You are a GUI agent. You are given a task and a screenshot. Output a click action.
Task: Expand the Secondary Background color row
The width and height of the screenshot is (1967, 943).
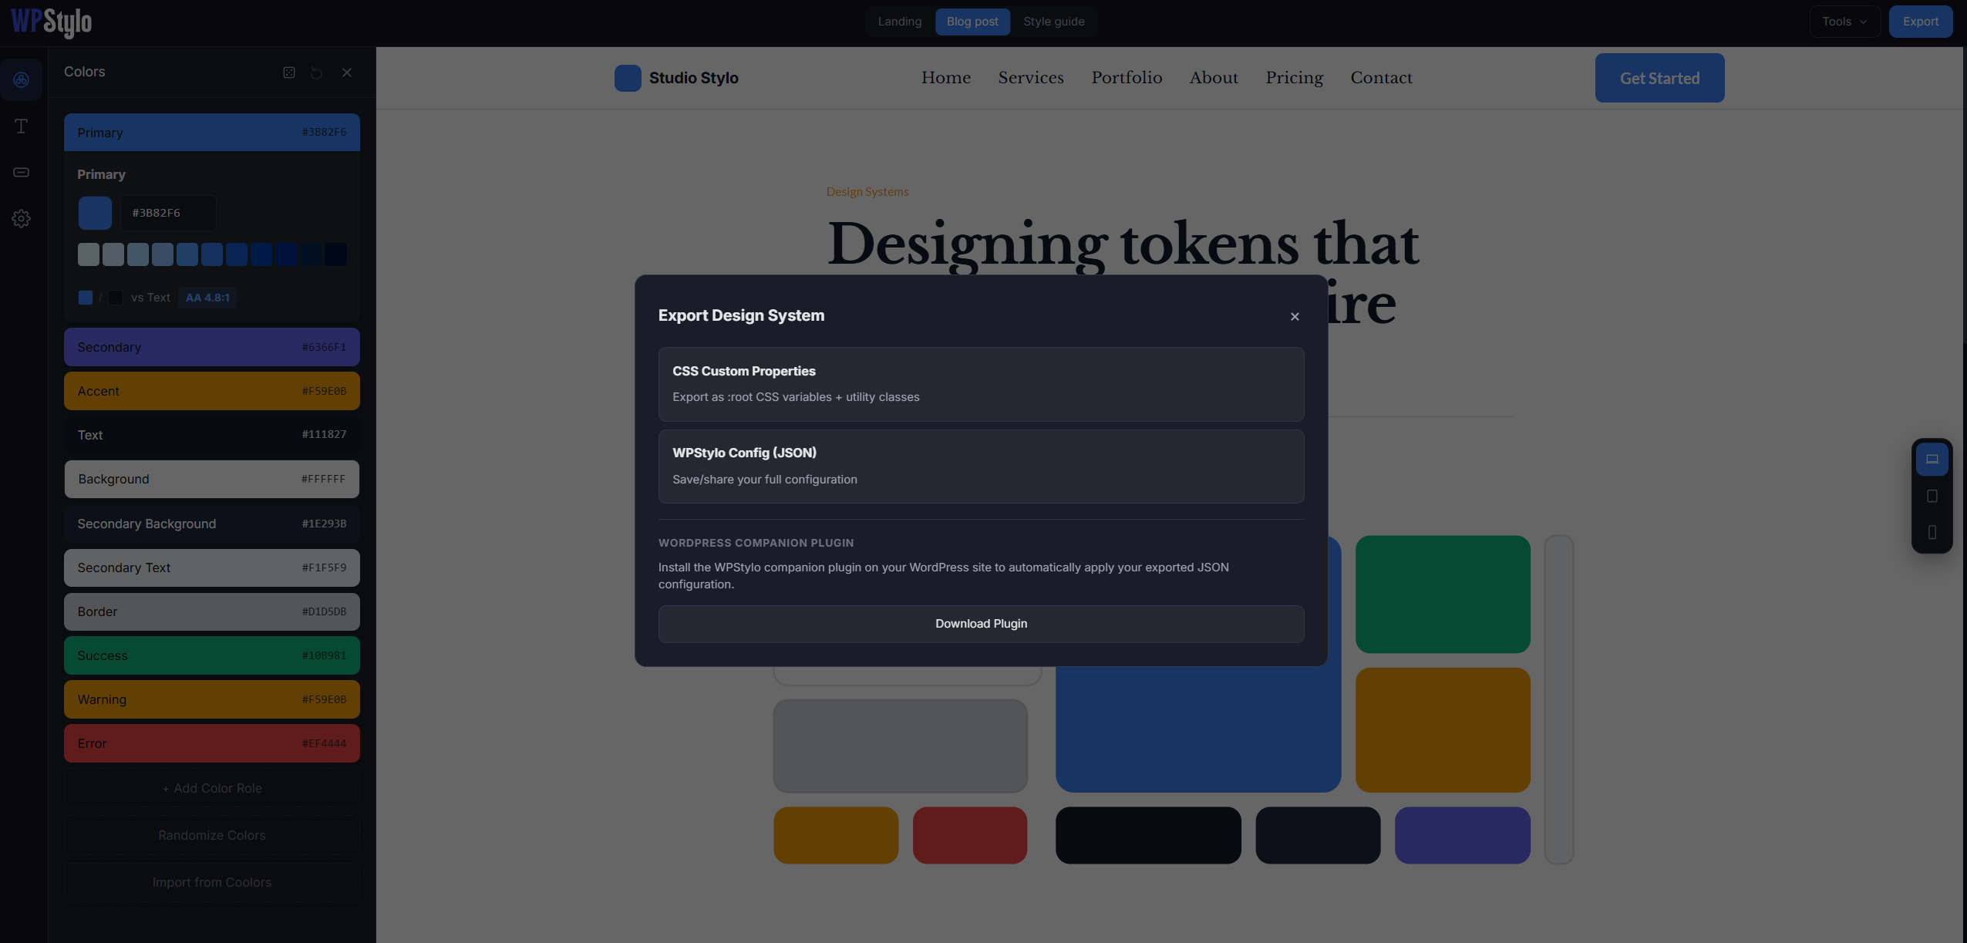[212, 524]
